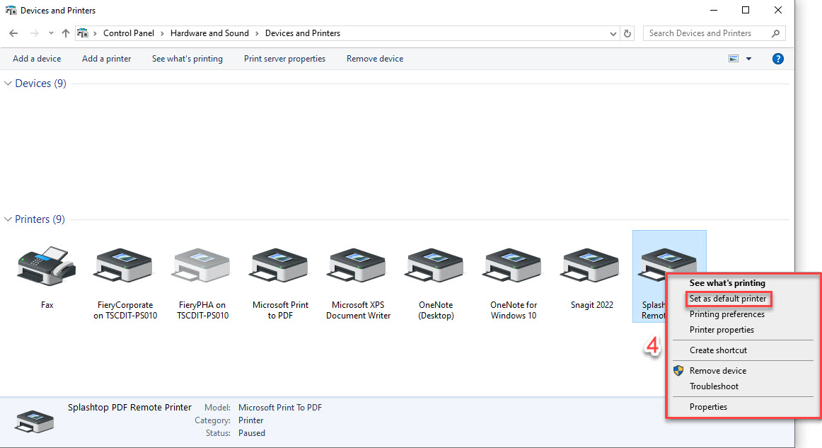This screenshot has width=822, height=448.
Task: Go back with the left arrow
Action: [x=13, y=33]
